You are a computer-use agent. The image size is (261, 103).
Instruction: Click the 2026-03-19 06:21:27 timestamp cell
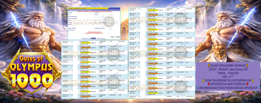133,97
